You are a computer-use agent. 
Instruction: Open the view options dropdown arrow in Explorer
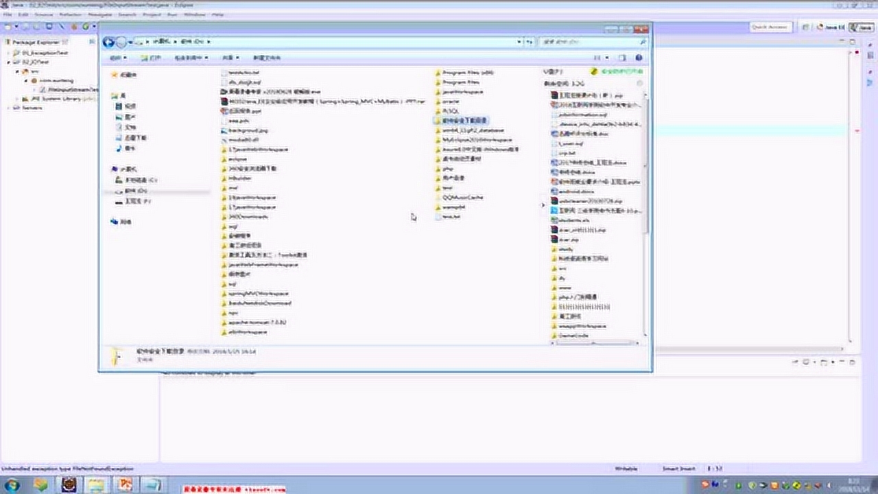[x=606, y=58]
